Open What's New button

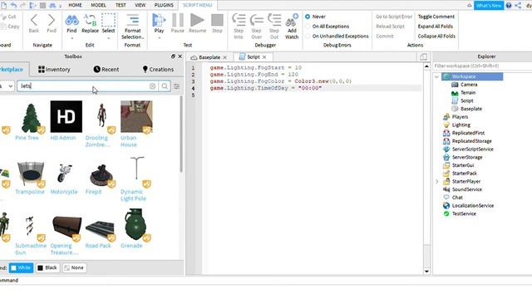click(489, 5)
